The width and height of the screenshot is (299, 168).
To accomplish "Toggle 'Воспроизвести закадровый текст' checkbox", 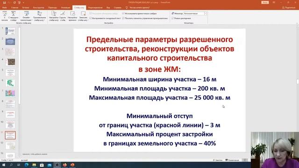I will [91, 18].
